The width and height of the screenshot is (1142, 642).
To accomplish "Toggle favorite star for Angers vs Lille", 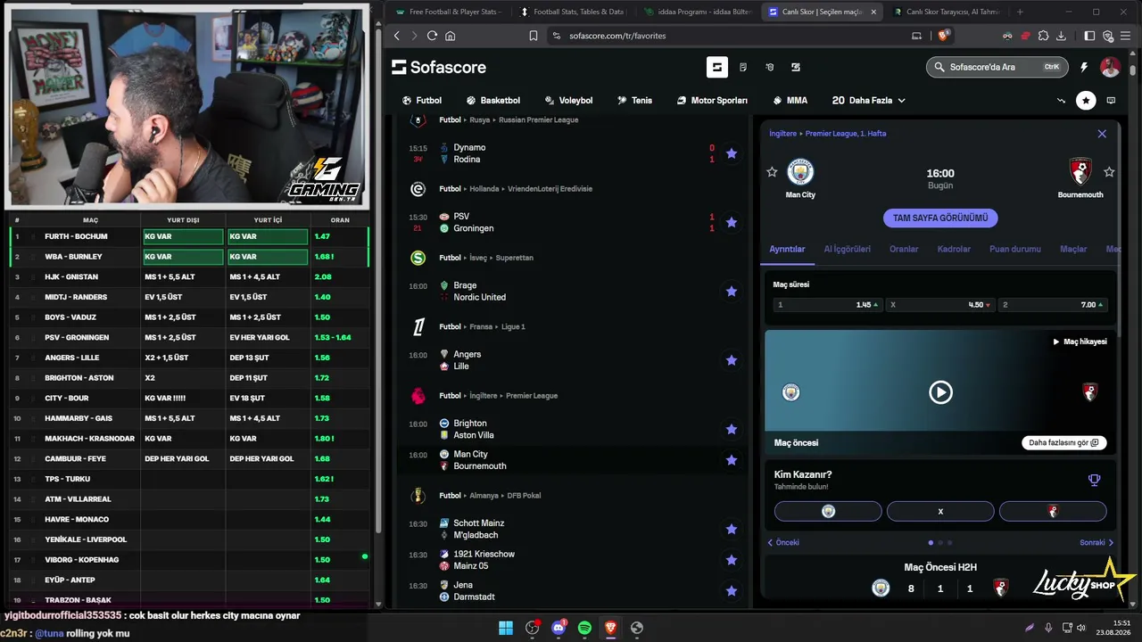I will (x=732, y=360).
